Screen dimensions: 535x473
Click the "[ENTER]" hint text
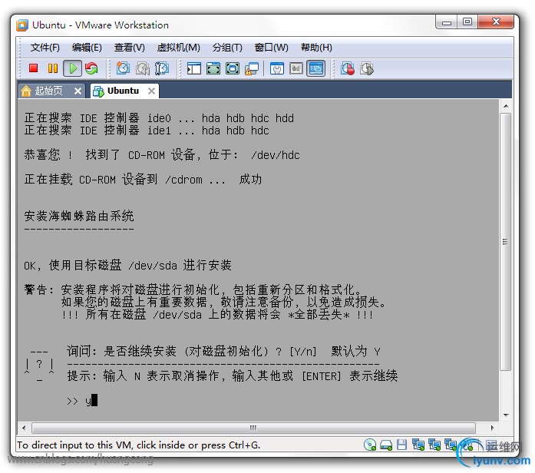[x=322, y=376]
